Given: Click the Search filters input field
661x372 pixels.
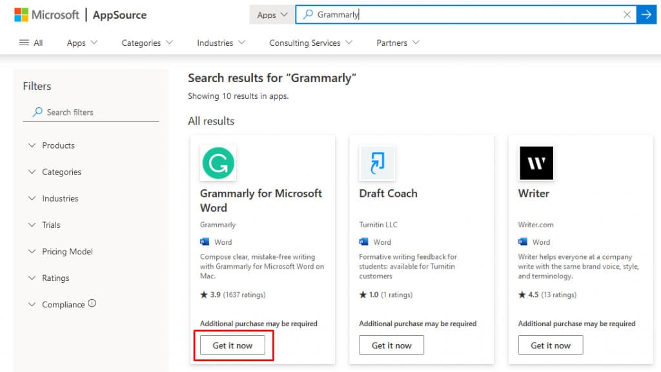Looking at the screenshot, I should point(97,112).
